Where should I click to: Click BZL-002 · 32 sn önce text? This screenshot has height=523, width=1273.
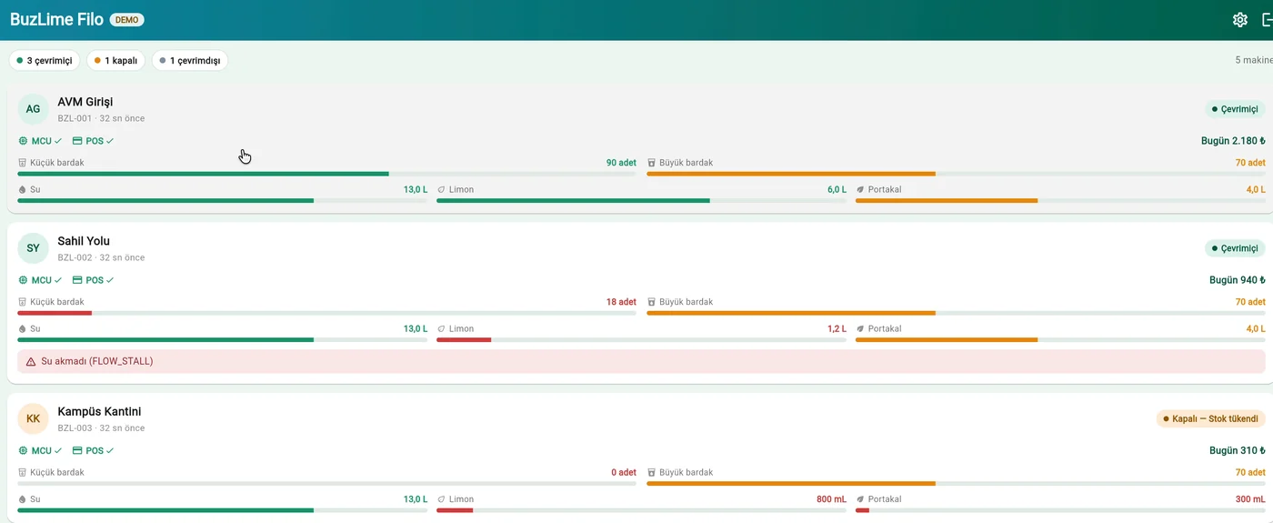(101, 257)
